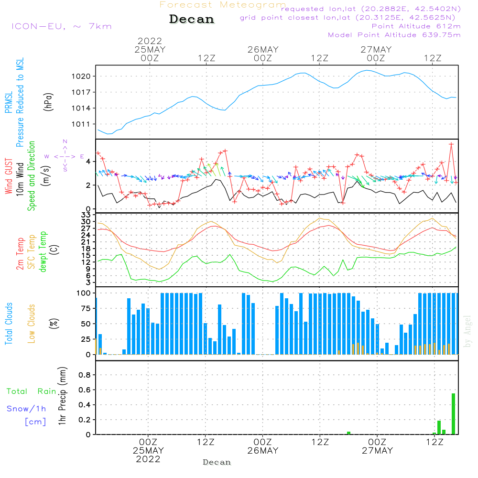Screen dimensions: 478x478
Task: Click the "(hPa)" unit label
Action: coord(48,102)
